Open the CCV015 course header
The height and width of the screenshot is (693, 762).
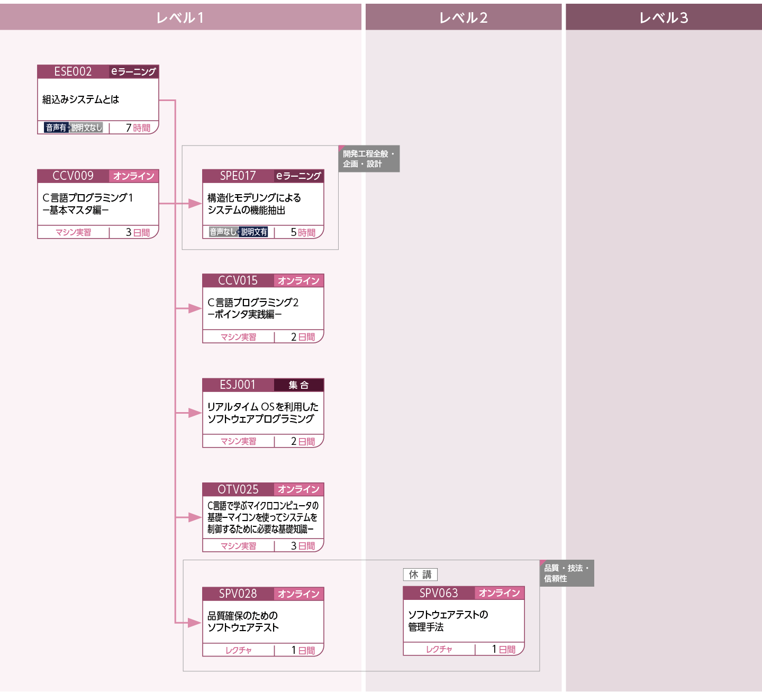238,280
